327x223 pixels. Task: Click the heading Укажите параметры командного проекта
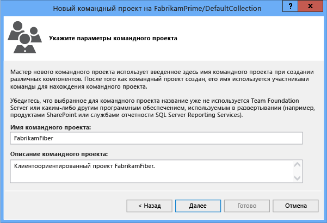coord(113,39)
